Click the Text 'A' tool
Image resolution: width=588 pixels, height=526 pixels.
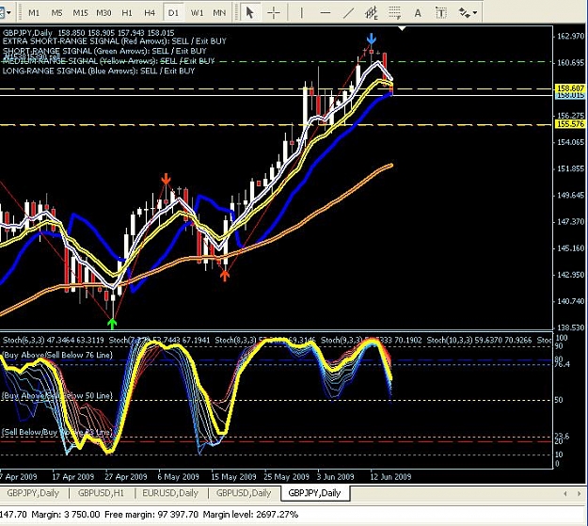click(x=418, y=13)
